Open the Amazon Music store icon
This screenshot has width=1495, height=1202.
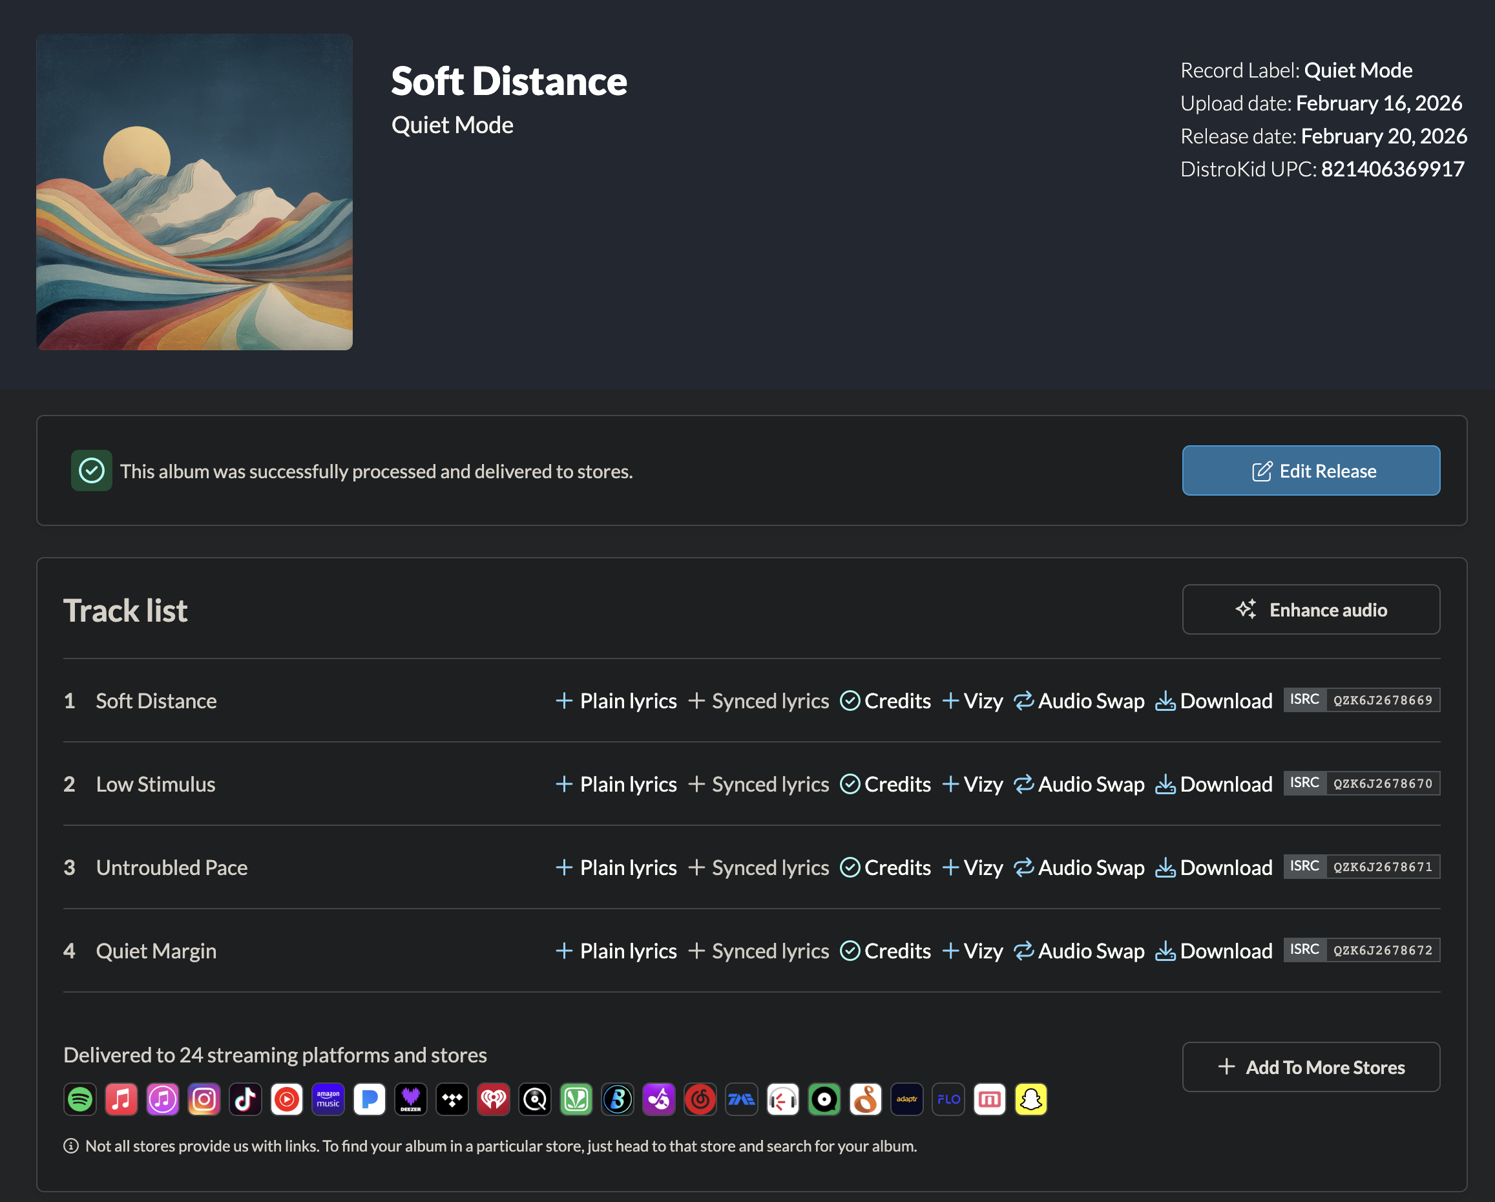coord(328,1099)
